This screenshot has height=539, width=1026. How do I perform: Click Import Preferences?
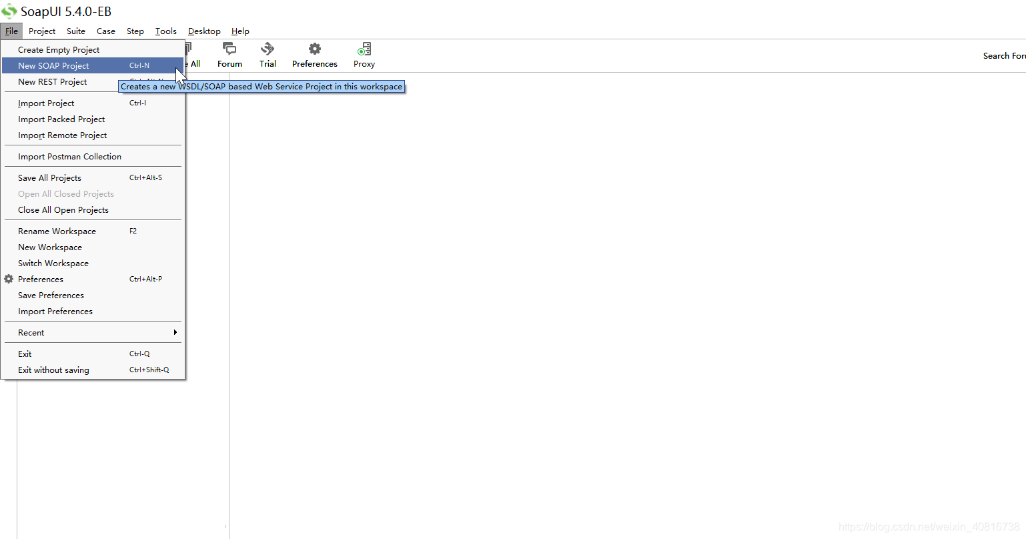point(93,312)
